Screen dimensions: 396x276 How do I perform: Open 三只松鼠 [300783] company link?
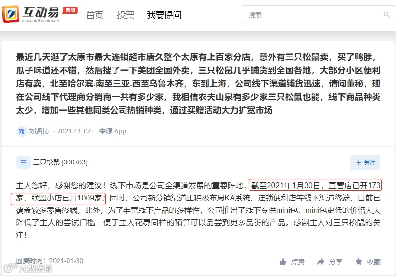60,162
